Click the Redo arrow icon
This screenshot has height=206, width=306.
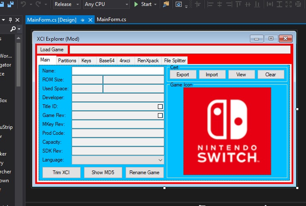click(x=38, y=4)
